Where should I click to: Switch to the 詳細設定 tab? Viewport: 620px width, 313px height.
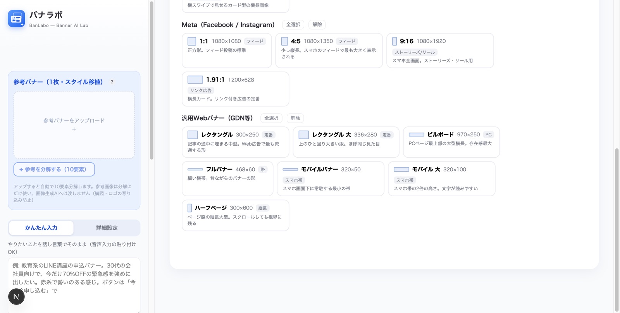[107, 228]
